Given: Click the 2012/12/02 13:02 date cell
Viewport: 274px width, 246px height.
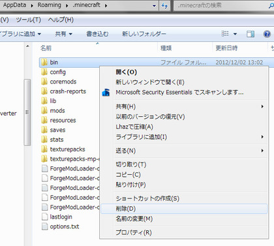Looking at the screenshot, I should [239, 63].
